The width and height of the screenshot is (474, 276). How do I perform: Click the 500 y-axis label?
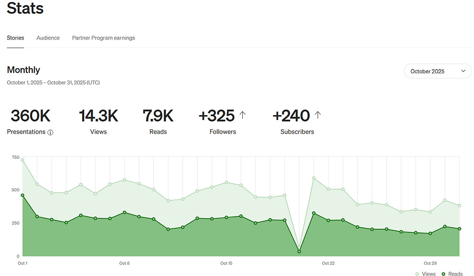(x=16, y=190)
